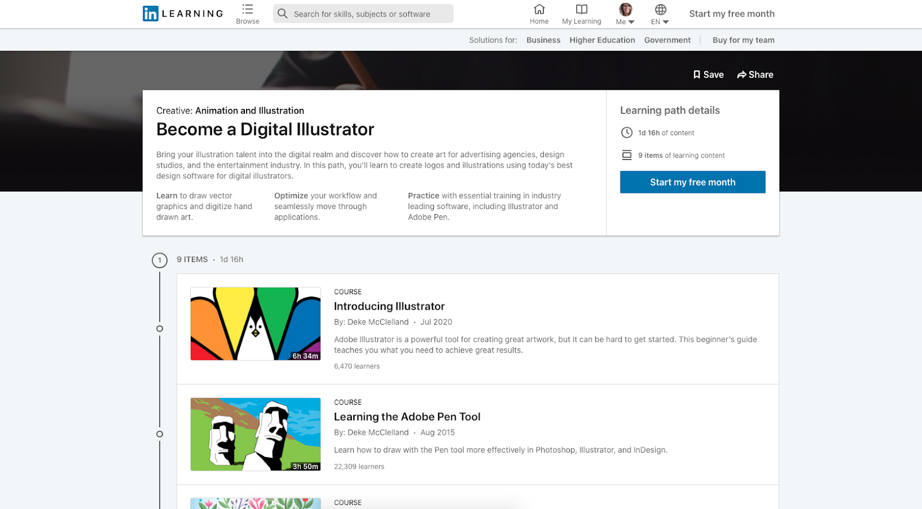
Task: Click the Me profile avatar
Action: [x=625, y=9]
